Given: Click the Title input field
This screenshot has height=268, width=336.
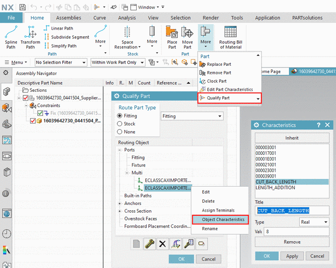Looking at the screenshot, I should coord(292,211).
